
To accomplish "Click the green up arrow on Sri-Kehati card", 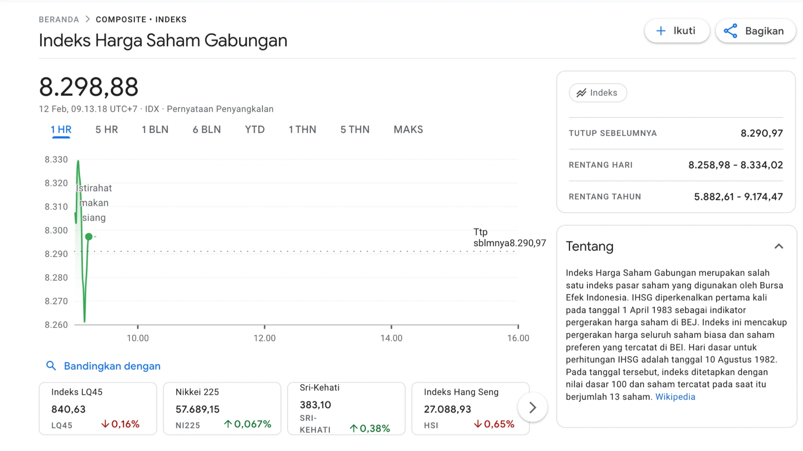I will [353, 428].
